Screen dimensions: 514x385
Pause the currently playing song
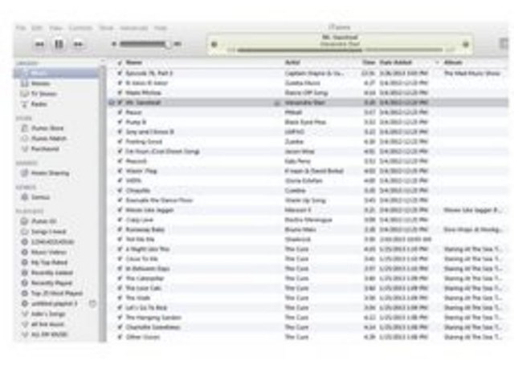59,44
